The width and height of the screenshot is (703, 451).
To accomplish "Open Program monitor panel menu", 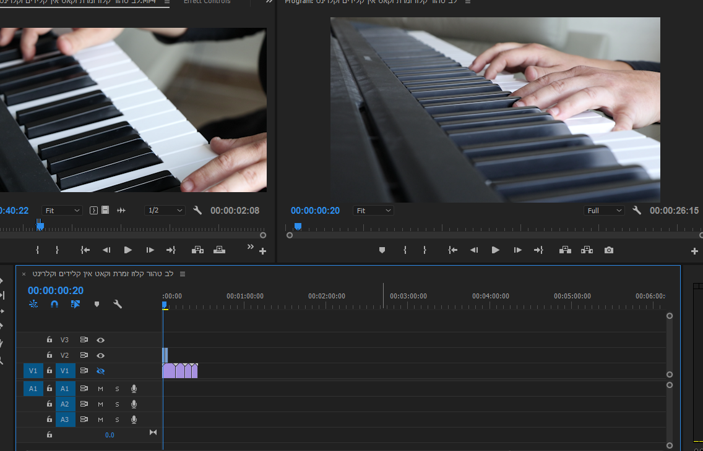I will pyautogui.click(x=468, y=2).
